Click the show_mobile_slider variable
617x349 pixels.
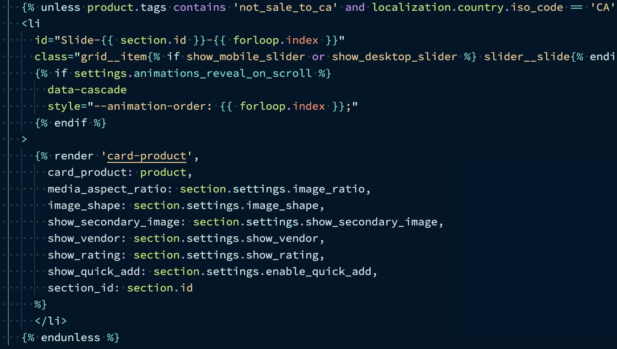[246, 57]
